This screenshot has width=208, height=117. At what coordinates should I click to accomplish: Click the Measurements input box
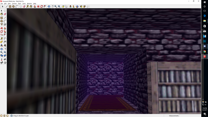tap(190, 116)
